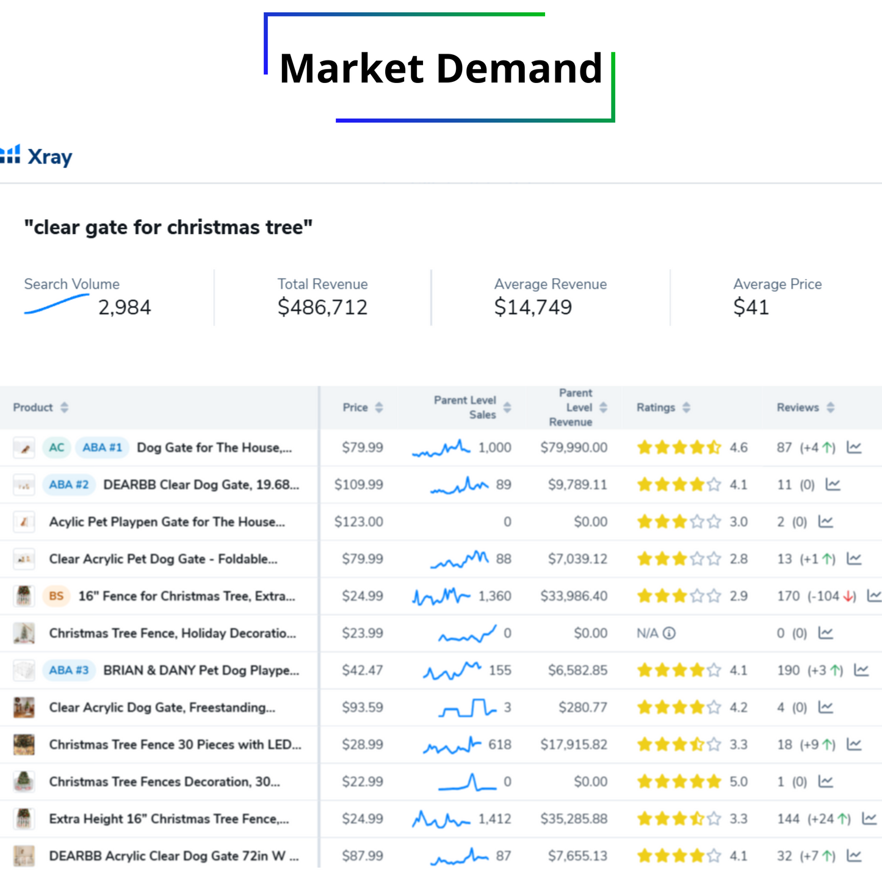Viewport: 882px width, 882px height.
Task: Sort table by Product column
Action: (x=64, y=407)
